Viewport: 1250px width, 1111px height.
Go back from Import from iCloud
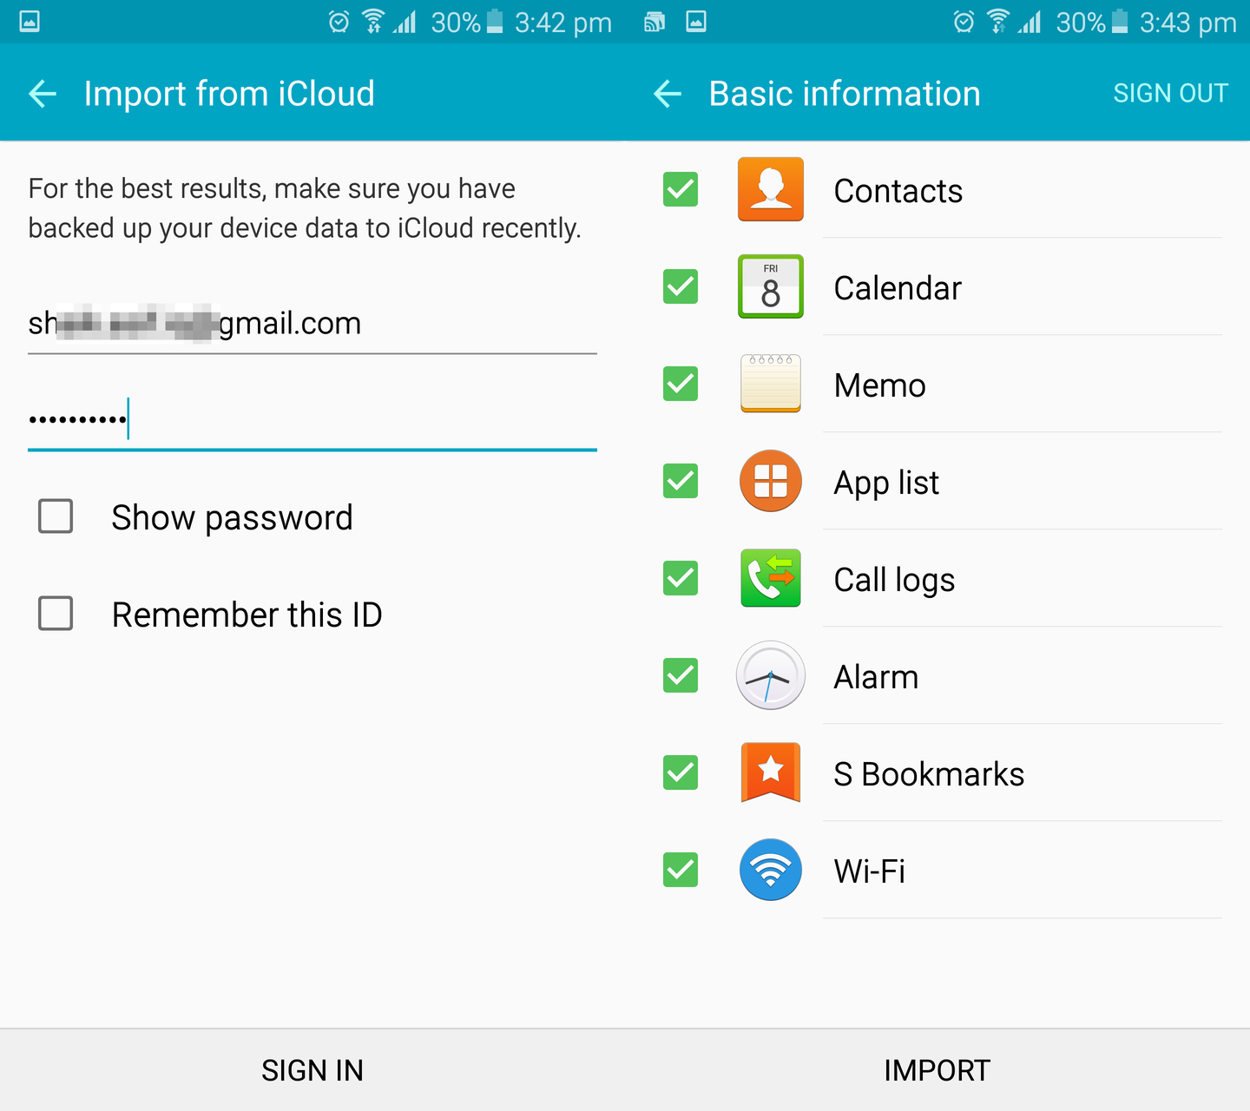click(x=43, y=94)
